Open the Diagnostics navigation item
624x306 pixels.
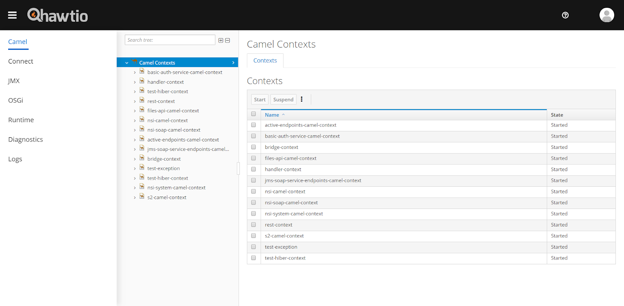pos(26,140)
